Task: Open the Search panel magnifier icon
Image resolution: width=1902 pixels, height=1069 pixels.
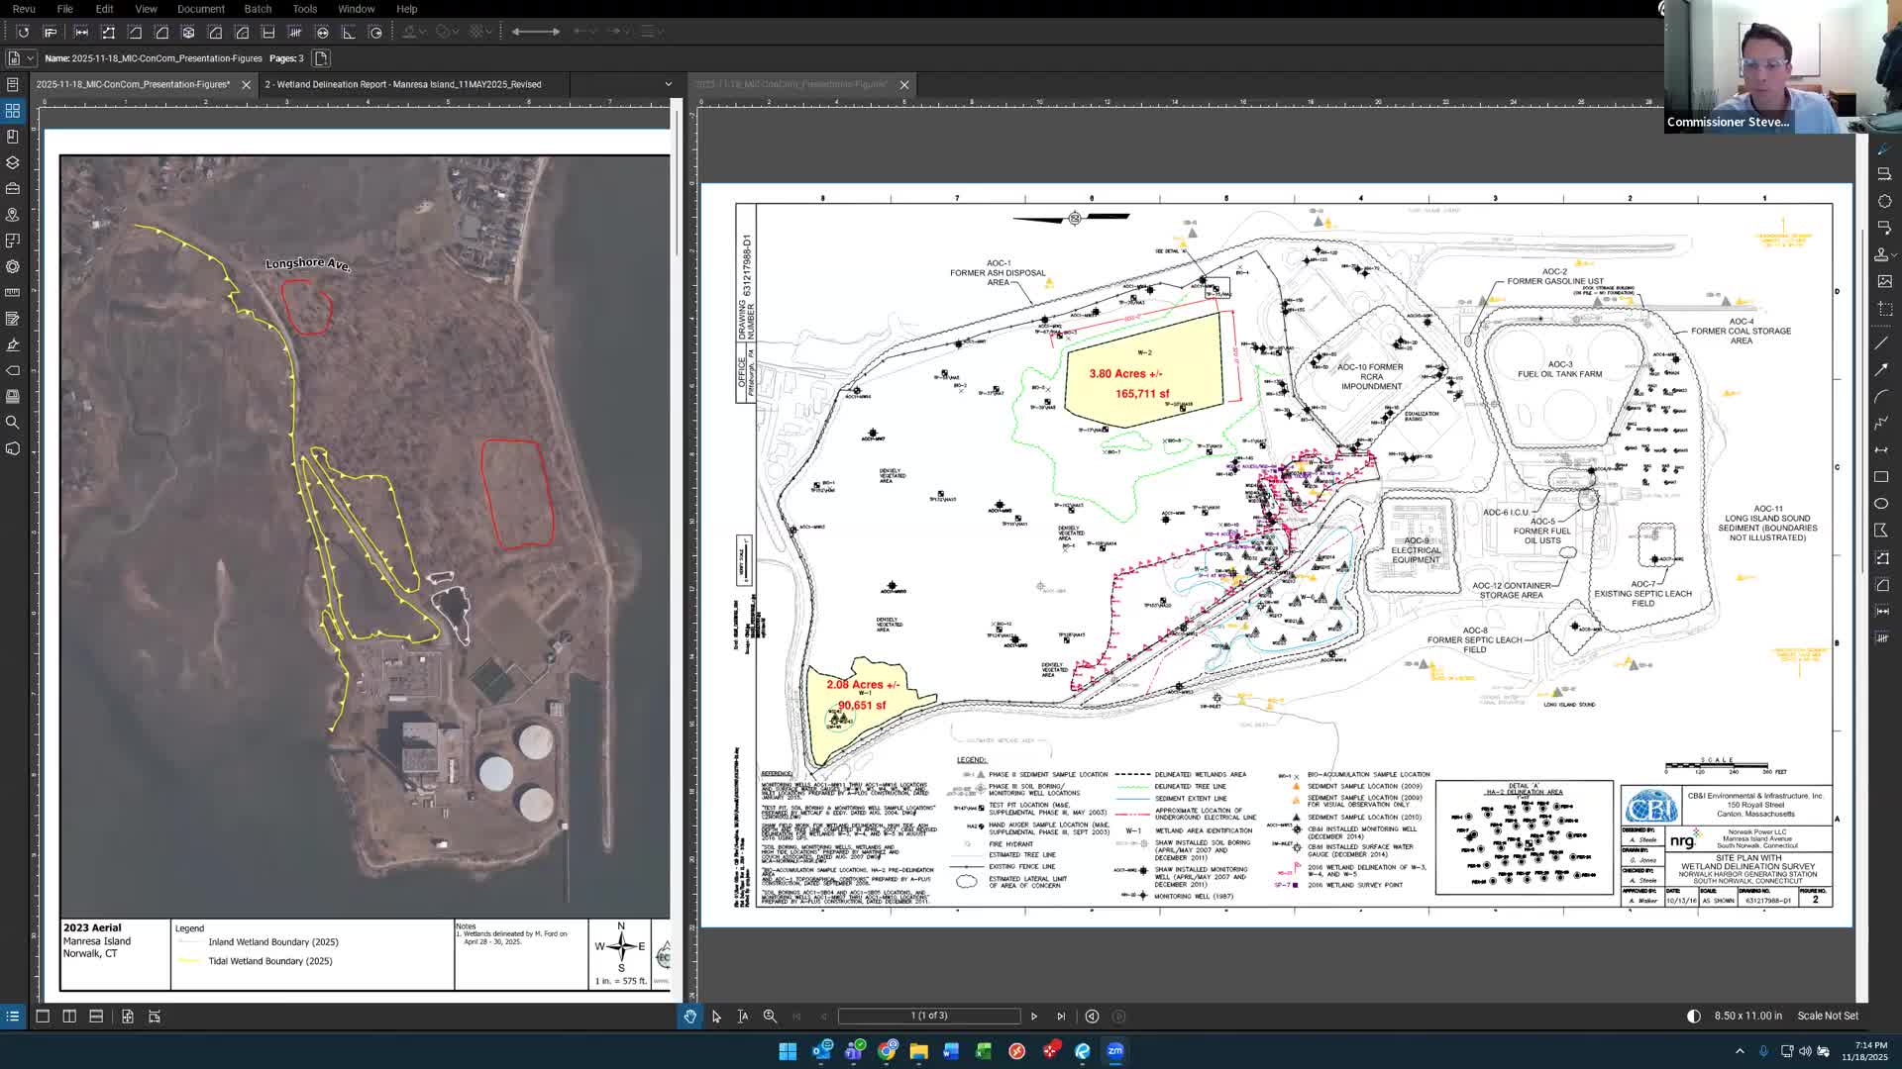Action: coord(13,423)
